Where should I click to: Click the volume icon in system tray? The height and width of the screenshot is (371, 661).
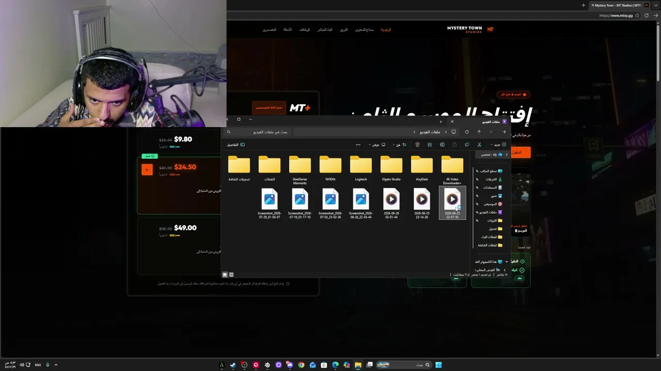tap(22, 365)
